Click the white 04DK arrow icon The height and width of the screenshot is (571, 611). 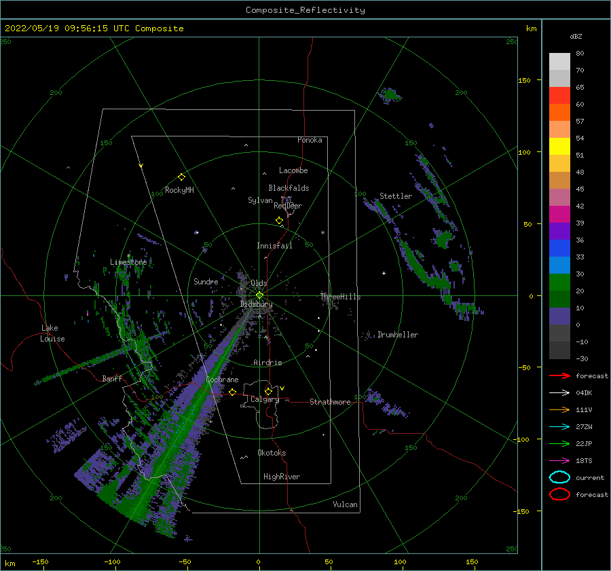(559, 392)
